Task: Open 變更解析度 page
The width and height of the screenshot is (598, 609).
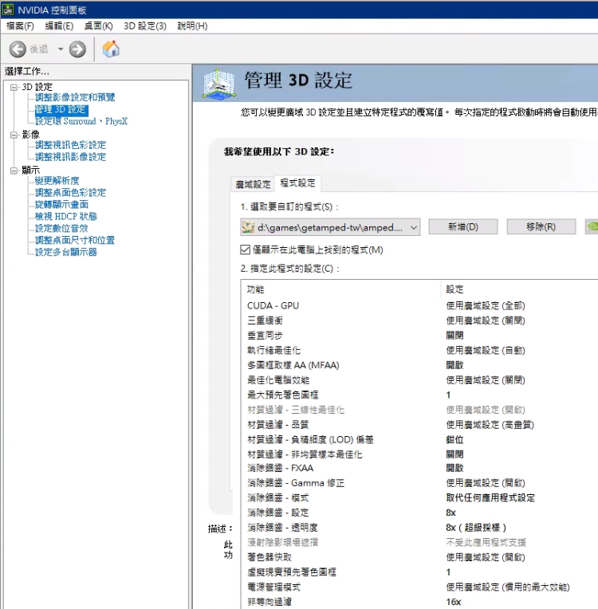Action: (x=57, y=181)
